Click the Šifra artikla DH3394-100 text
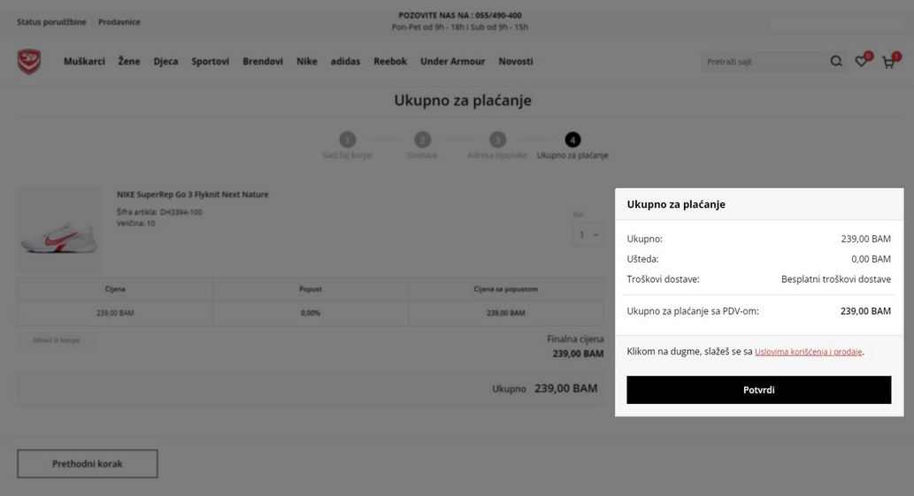Screen dimensions: 914x496 [159, 212]
